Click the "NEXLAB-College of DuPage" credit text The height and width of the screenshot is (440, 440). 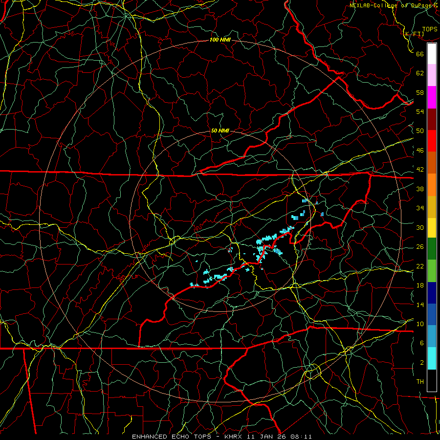point(390,5)
